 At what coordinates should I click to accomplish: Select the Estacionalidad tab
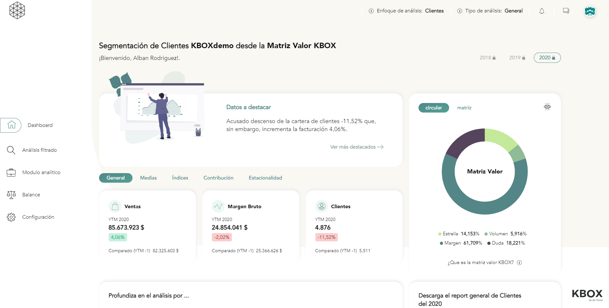(x=265, y=178)
